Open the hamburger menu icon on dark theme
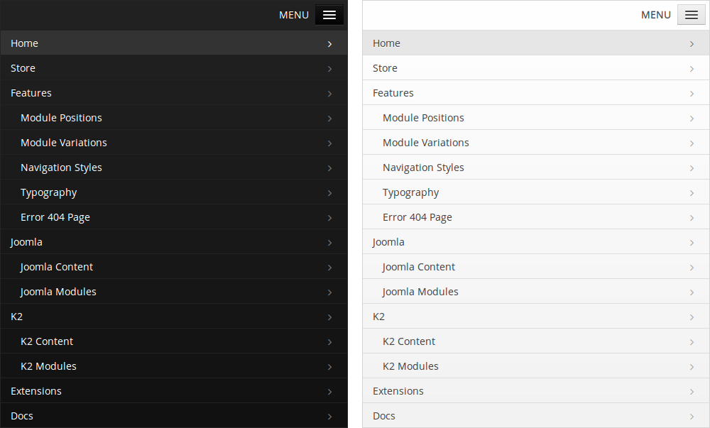The image size is (710, 428). pyautogui.click(x=329, y=14)
